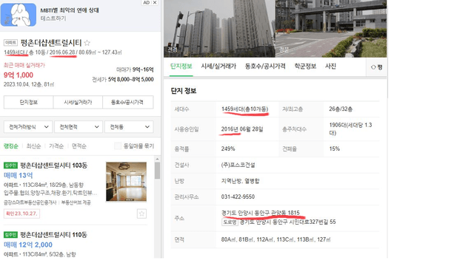Switch to the 시세/실거래가 tab
Screen dimensions: 474x266
(x=218, y=66)
